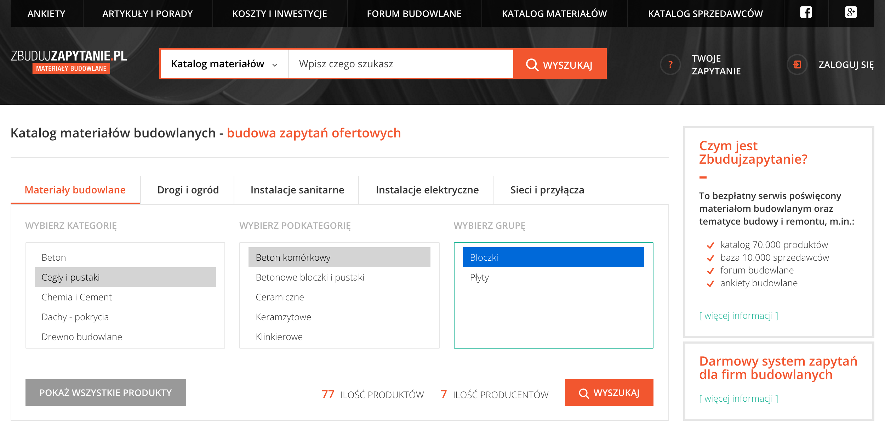Click the header WYSZUKAJ search button
885x435 pixels.
point(560,64)
